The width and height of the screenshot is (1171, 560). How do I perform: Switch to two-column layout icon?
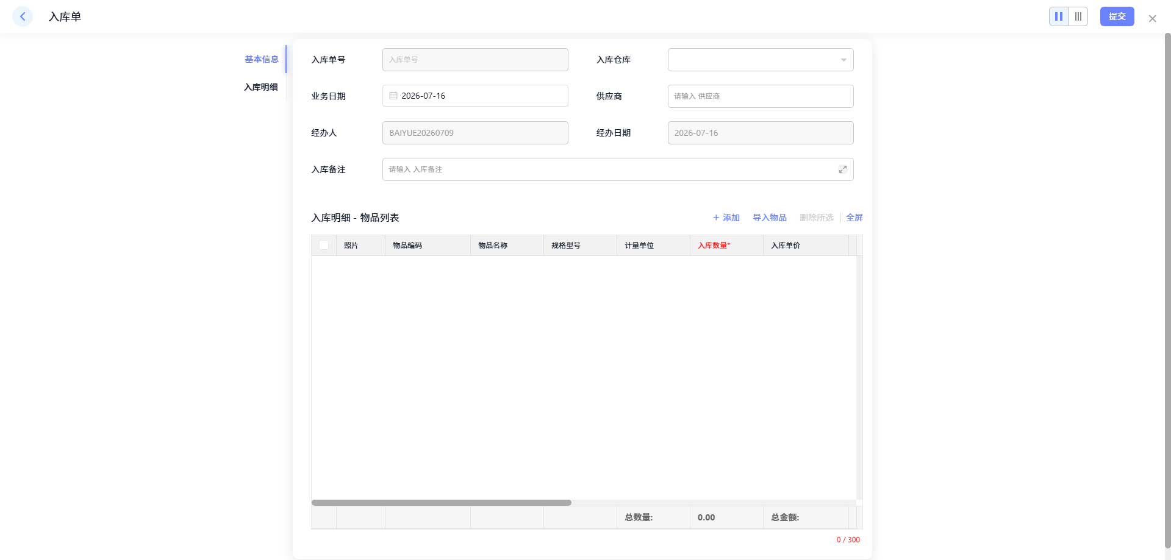pyautogui.click(x=1059, y=16)
